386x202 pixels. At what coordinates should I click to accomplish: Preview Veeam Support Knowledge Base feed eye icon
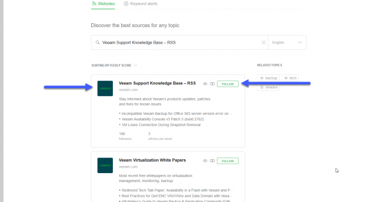coord(205,84)
